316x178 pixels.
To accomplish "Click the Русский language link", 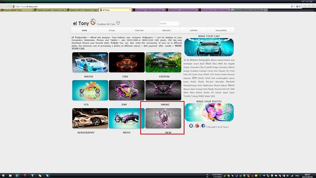I will tap(212, 127).
